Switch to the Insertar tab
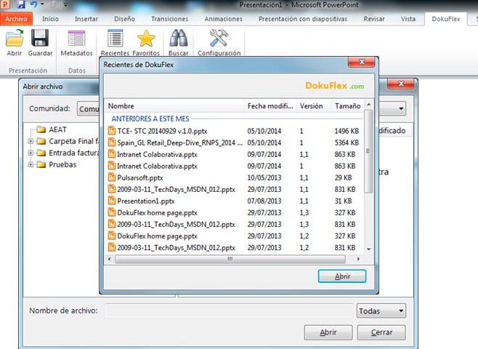 point(86,19)
